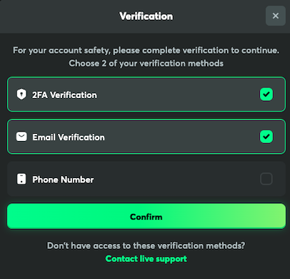Click the blank area inside the Email Verification card
Screen dimensions: 290x279
tap(181, 137)
